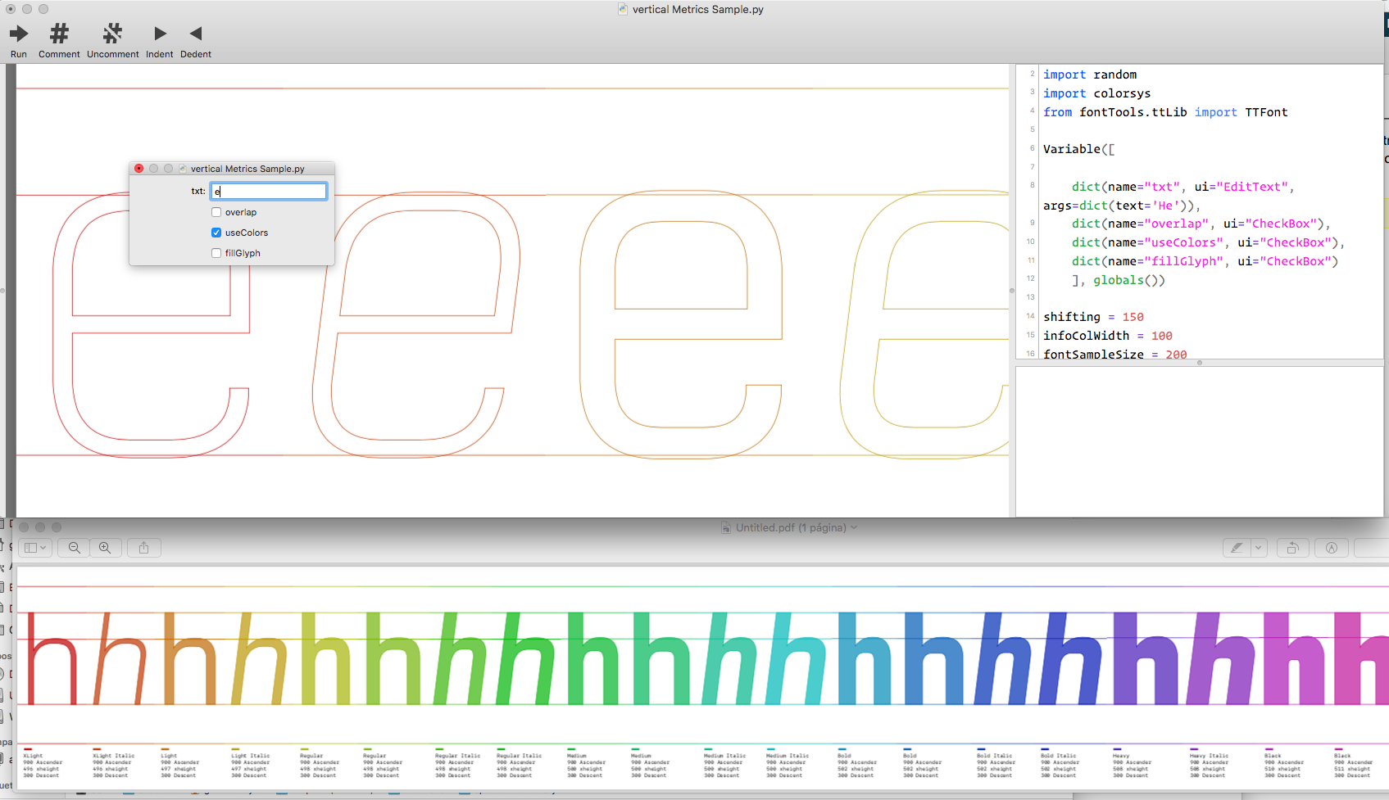
Task: Click the PDF document icon in the Preview title
Action: 726,528
